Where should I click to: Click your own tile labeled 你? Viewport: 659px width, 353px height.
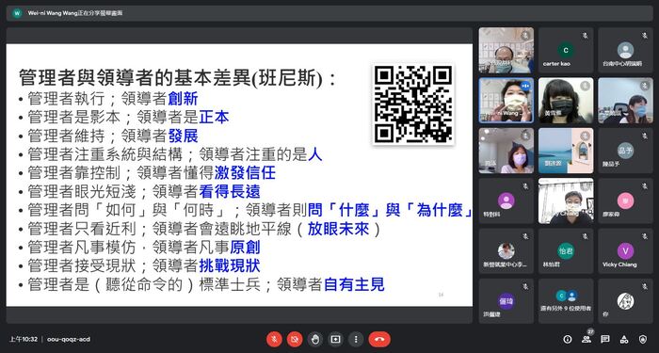point(625,301)
